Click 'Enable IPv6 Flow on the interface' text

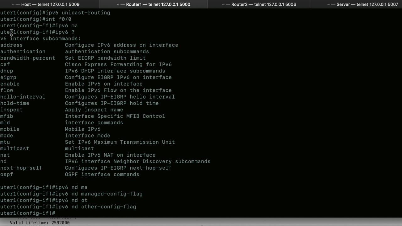pyautogui.click(x=118, y=90)
